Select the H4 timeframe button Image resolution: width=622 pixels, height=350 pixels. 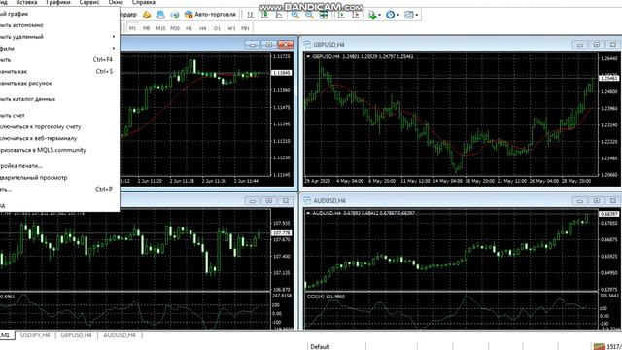[x=203, y=28]
